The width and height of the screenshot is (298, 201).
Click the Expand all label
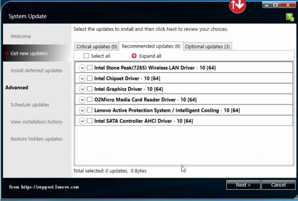150,56
